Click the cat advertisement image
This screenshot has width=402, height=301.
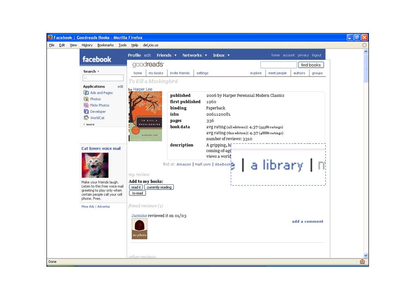pyautogui.click(x=95, y=166)
